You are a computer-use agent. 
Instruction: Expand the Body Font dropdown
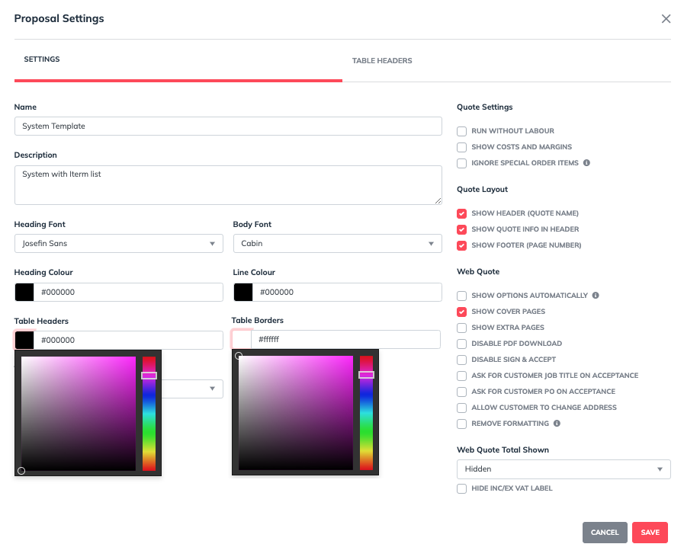tap(337, 244)
